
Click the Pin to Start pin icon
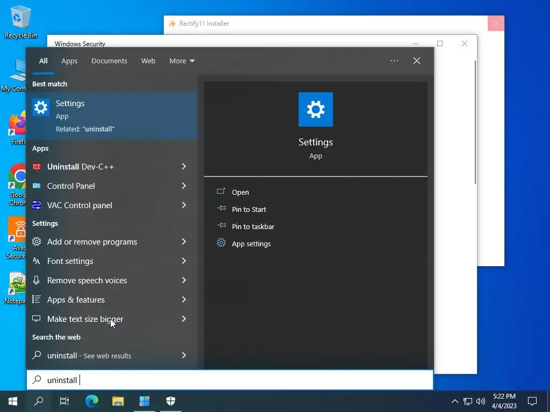(x=221, y=209)
